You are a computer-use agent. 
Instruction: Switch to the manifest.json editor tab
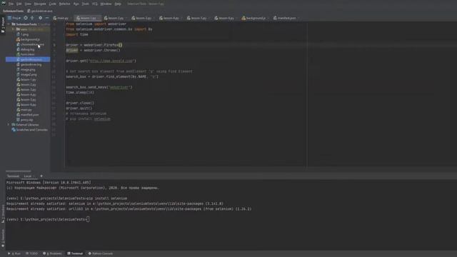tap(286, 18)
